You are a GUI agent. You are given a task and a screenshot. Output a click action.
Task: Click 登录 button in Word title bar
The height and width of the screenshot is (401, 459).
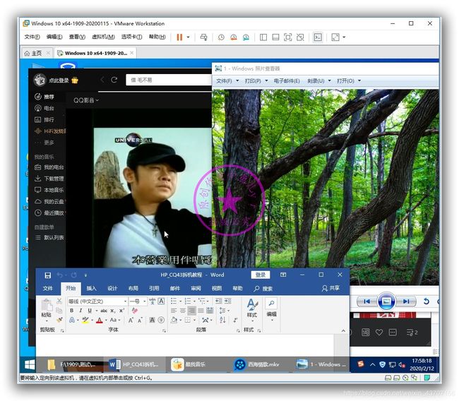(x=261, y=275)
